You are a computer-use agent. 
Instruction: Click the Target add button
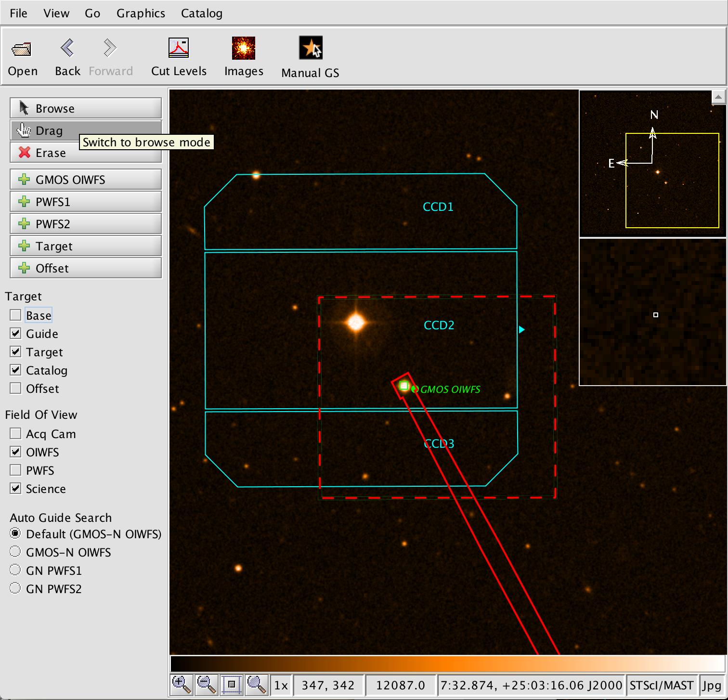(x=86, y=246)
